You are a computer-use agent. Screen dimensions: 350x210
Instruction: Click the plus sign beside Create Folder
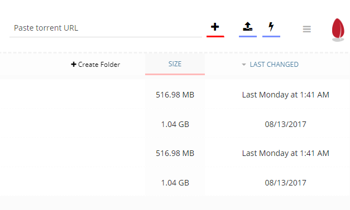coord(74,65)
